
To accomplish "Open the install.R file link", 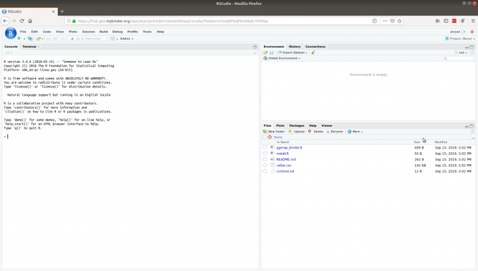I will click(283, 153).
